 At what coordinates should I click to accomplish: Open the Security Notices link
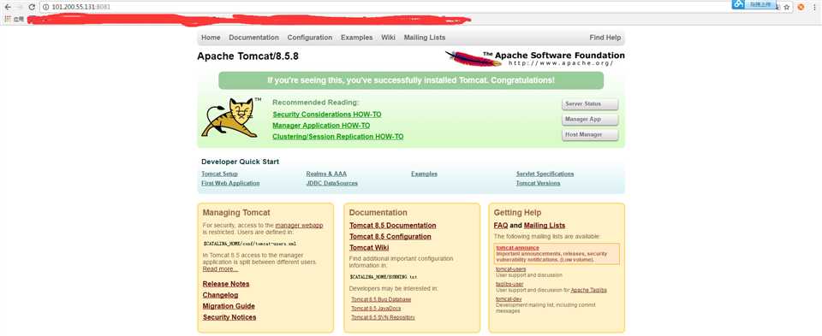click(229, 317)
